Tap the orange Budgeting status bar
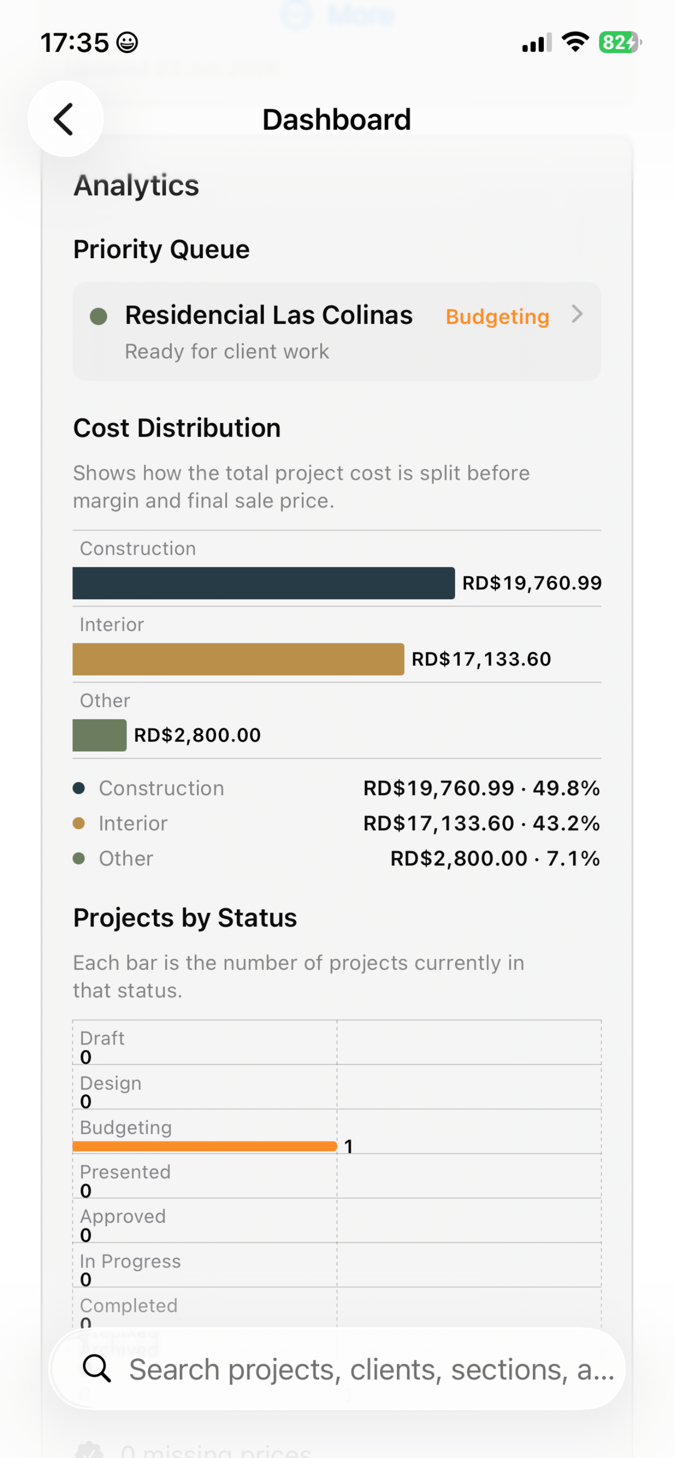The width and height of the screenshot is (674, 1458). coord(205,1146)
